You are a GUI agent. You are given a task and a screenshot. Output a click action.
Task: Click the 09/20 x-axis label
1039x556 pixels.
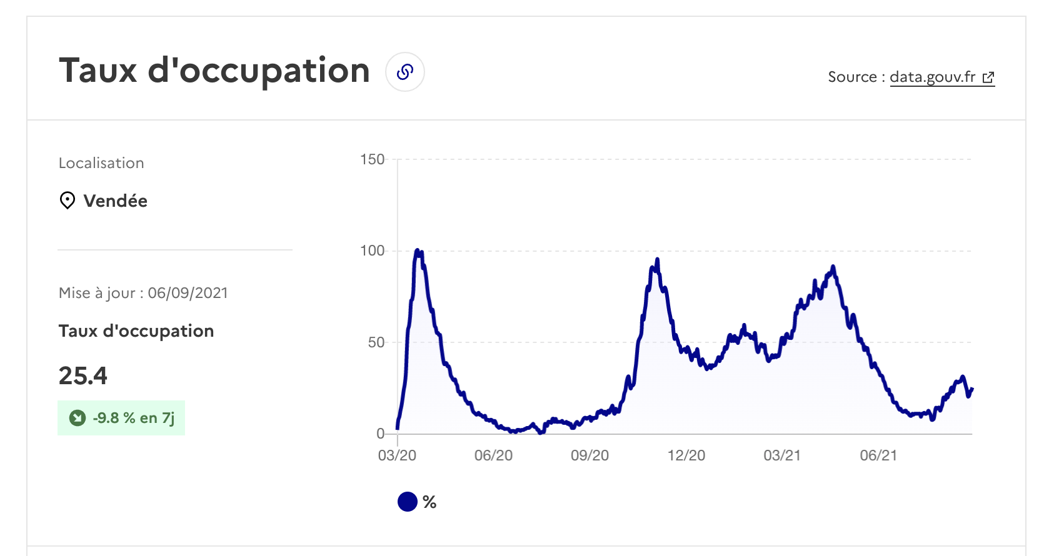coord(590,455)
